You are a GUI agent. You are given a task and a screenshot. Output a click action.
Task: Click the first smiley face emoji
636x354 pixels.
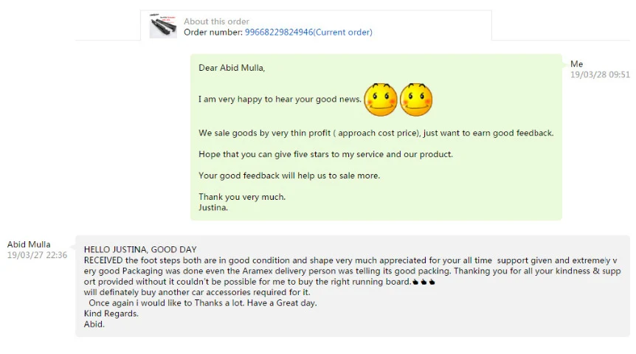381,100
